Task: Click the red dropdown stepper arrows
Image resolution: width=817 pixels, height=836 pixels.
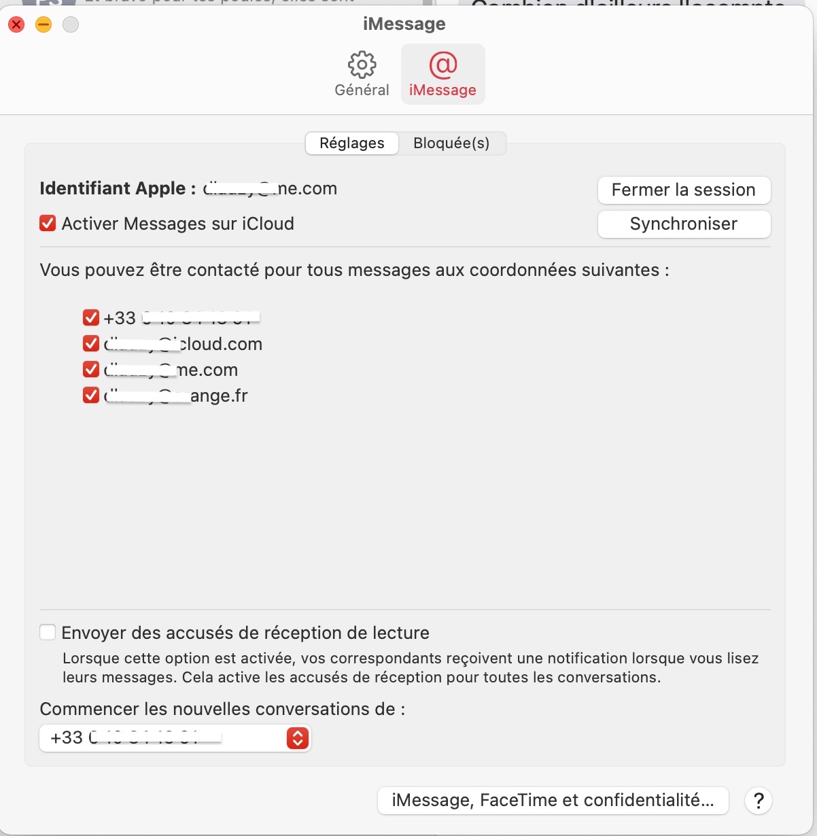Action: tap(298, 738)
